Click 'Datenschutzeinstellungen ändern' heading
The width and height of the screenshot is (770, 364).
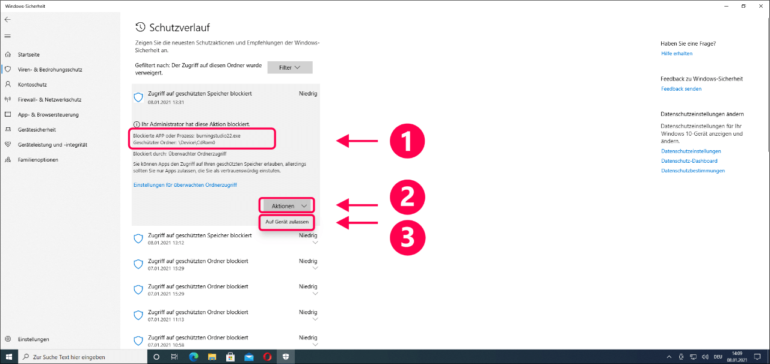click(x=702, y=114)
